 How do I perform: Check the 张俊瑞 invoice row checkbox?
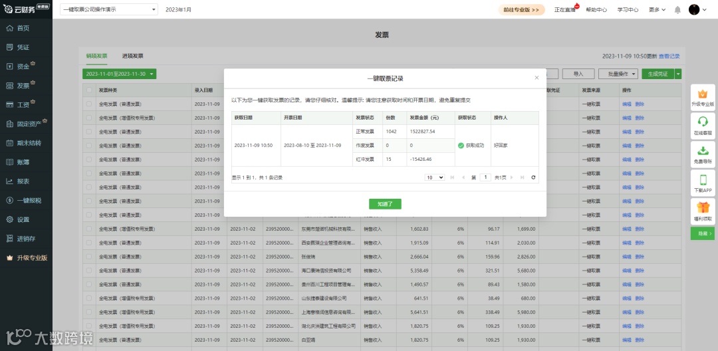point(89,257)
